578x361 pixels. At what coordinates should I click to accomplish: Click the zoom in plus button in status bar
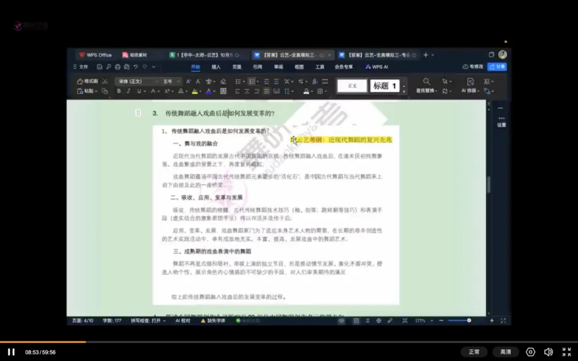(x=492, y=321)
